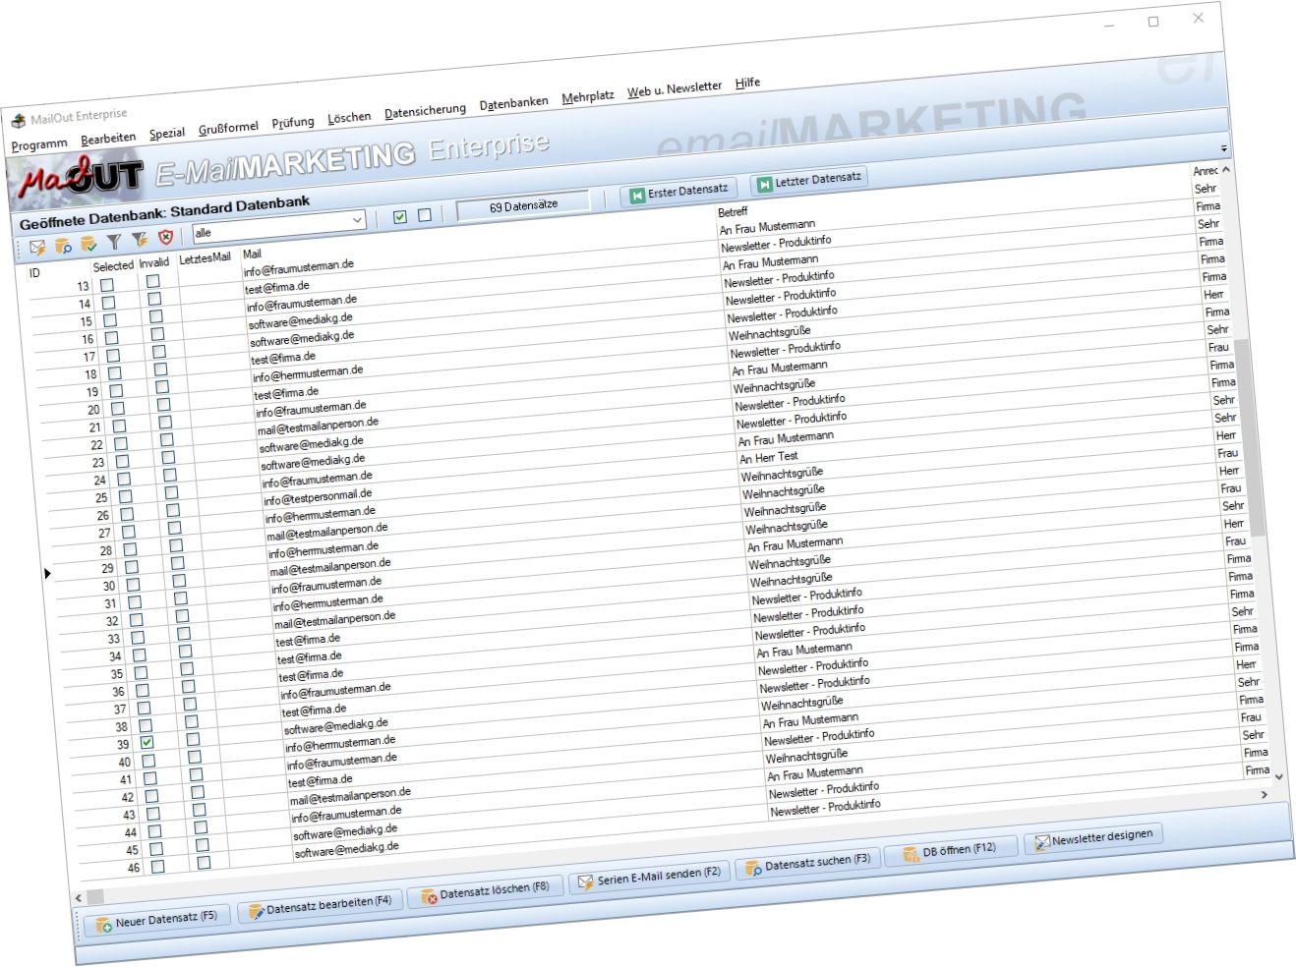Toggle Selected checkbox for record 39
The width and height of the screenshot is (1296, 967).
147,743
